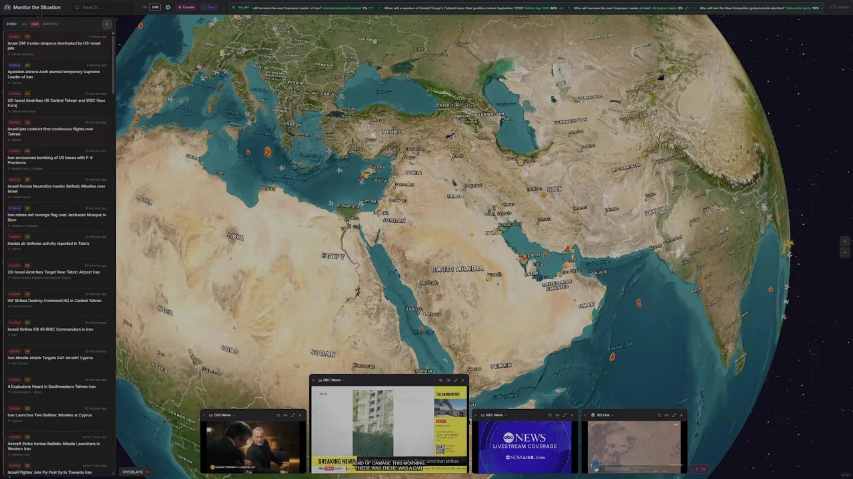Screen dimensions: 853x479
Task: Reload the ABC News stream
Action: (550, 415)
